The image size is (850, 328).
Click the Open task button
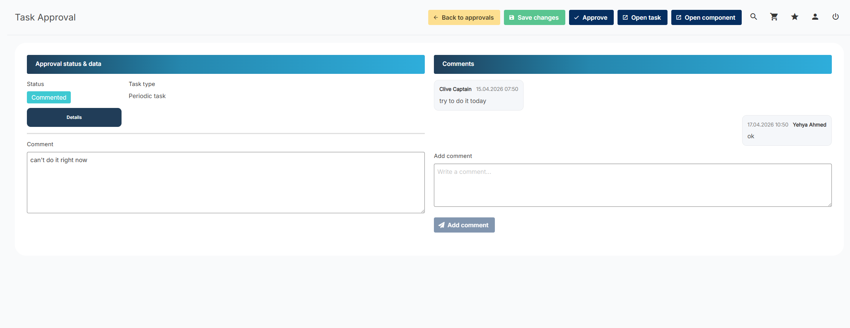(x=642, y=17)
